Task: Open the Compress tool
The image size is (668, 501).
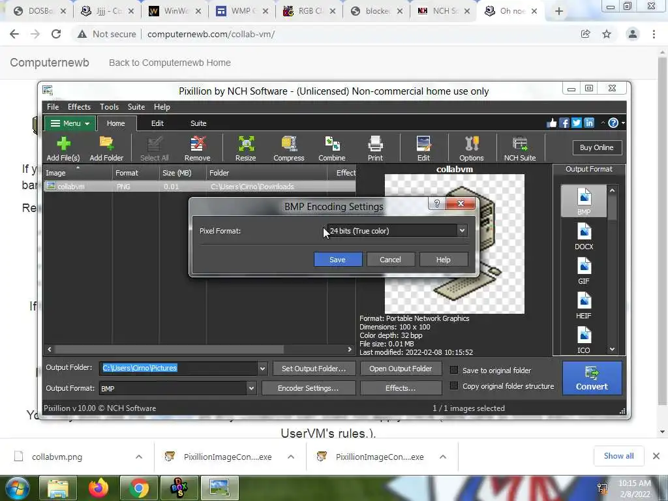Action: point(289,149)
